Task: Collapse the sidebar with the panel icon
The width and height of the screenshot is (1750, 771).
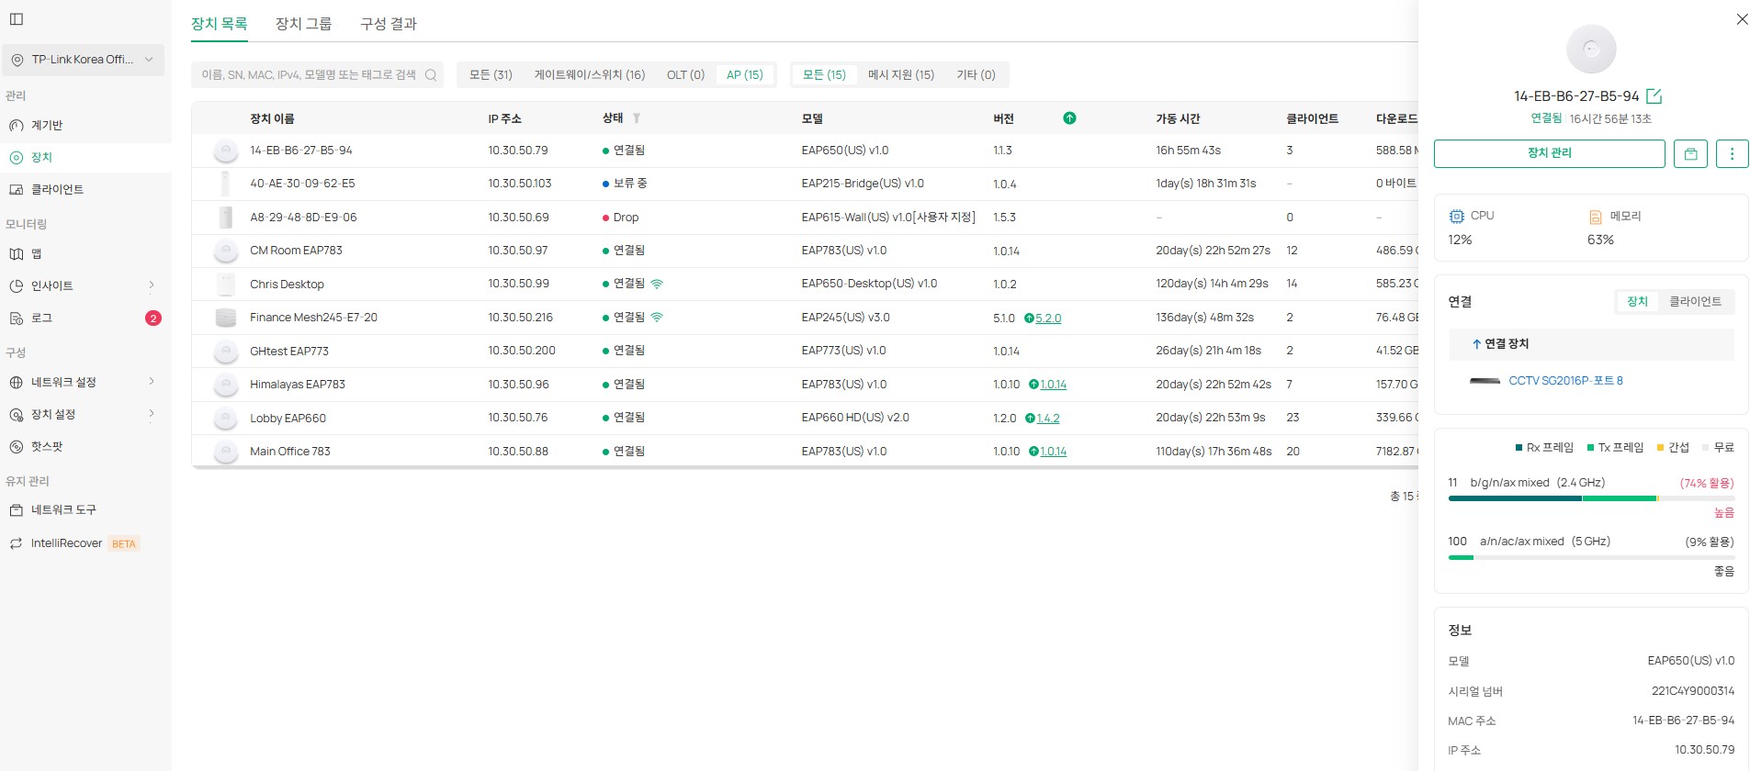Action: tap(17, 19)
